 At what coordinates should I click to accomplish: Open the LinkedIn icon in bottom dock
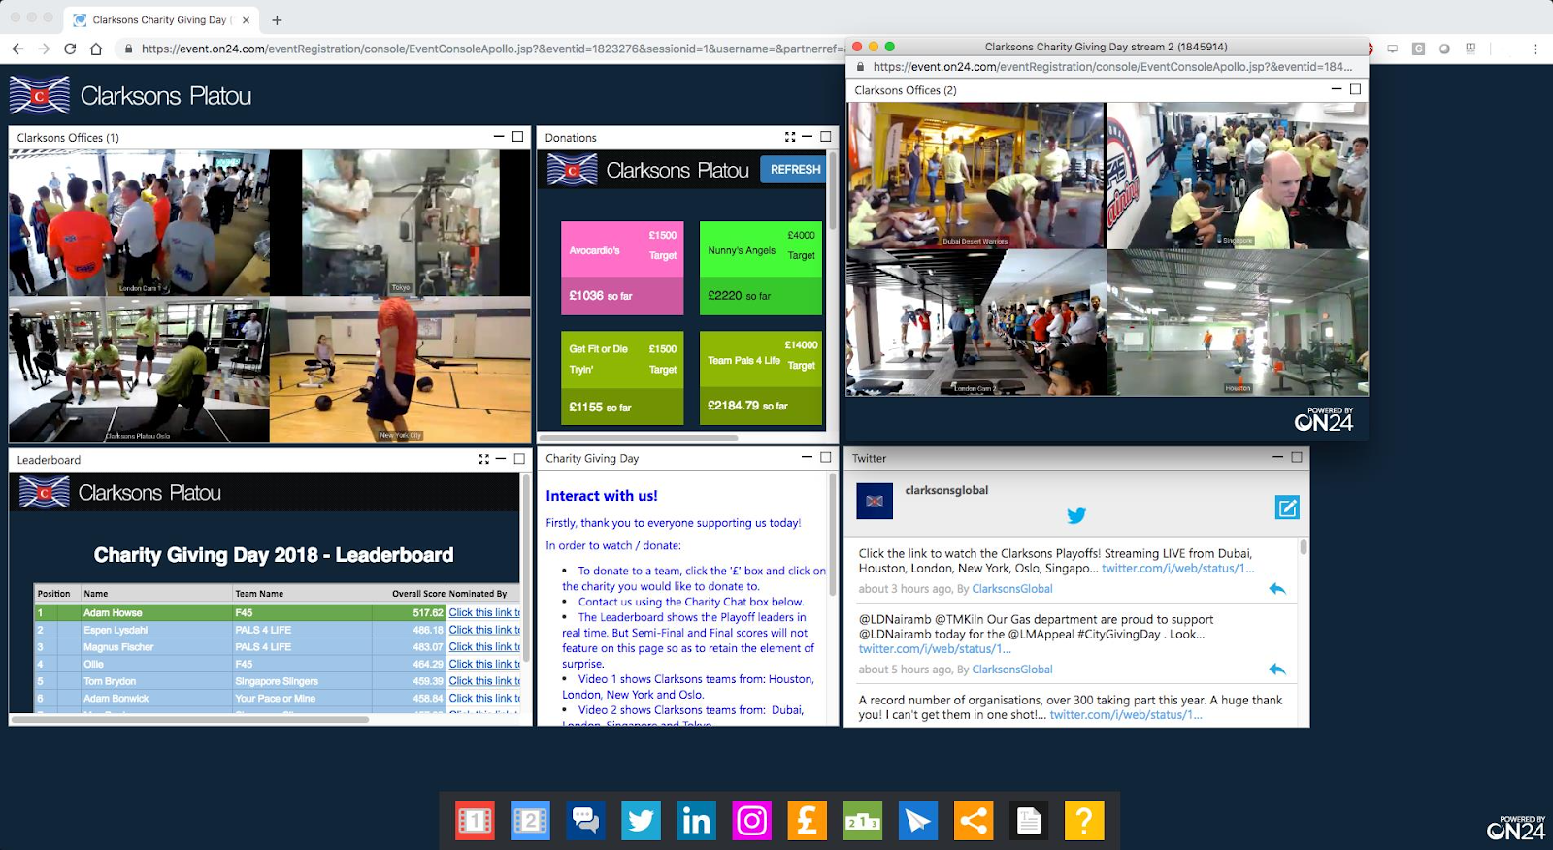coord(696,821)
